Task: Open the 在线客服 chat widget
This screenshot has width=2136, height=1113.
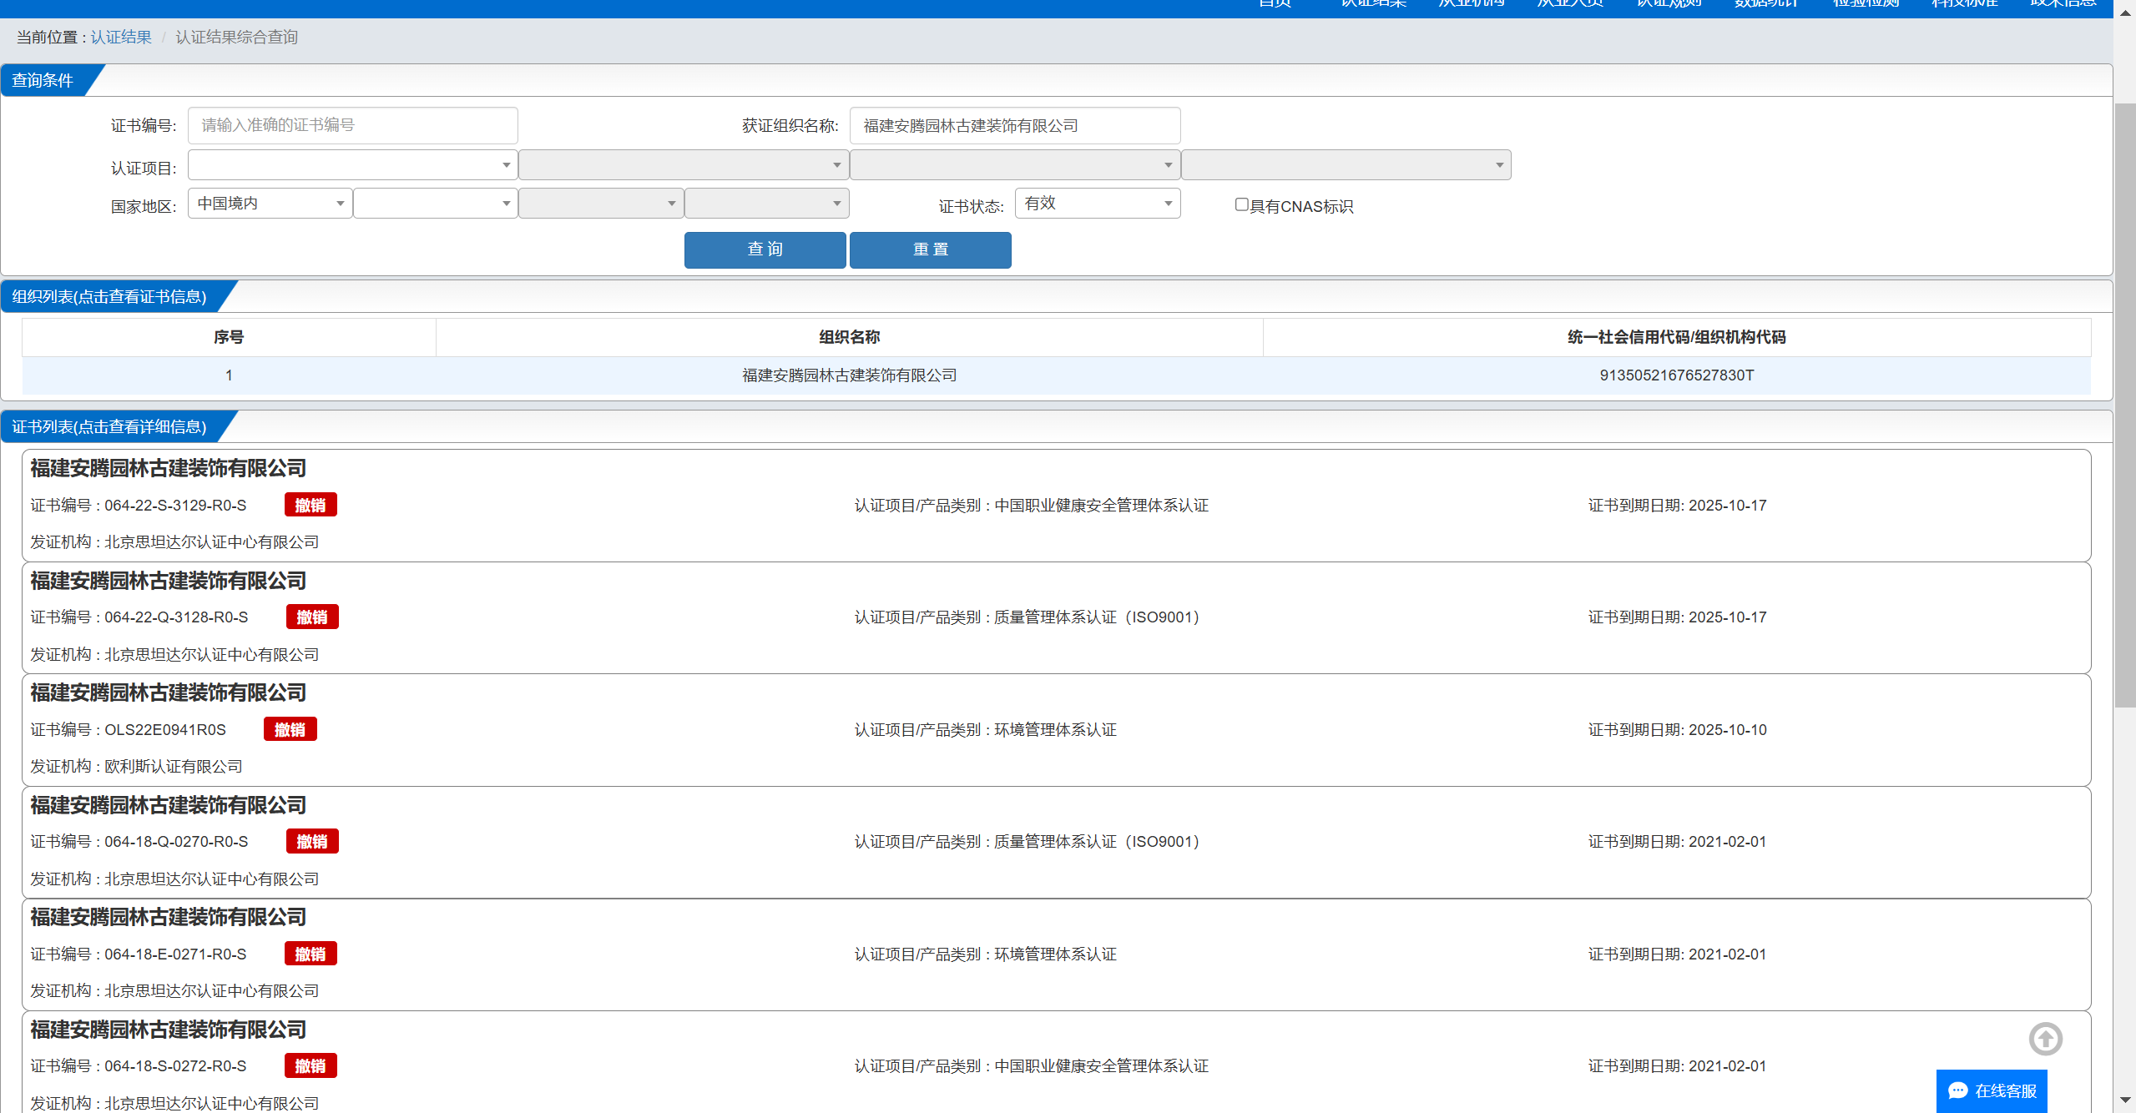Action: (x=1992, y=1090)
